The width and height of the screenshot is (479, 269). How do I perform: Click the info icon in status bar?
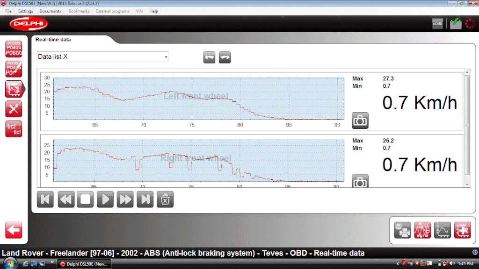click(475, 252)
